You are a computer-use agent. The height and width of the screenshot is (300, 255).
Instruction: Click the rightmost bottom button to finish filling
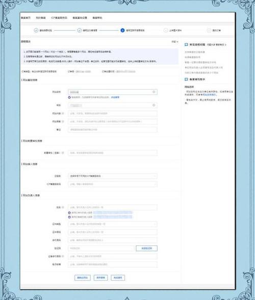point(118,278)
